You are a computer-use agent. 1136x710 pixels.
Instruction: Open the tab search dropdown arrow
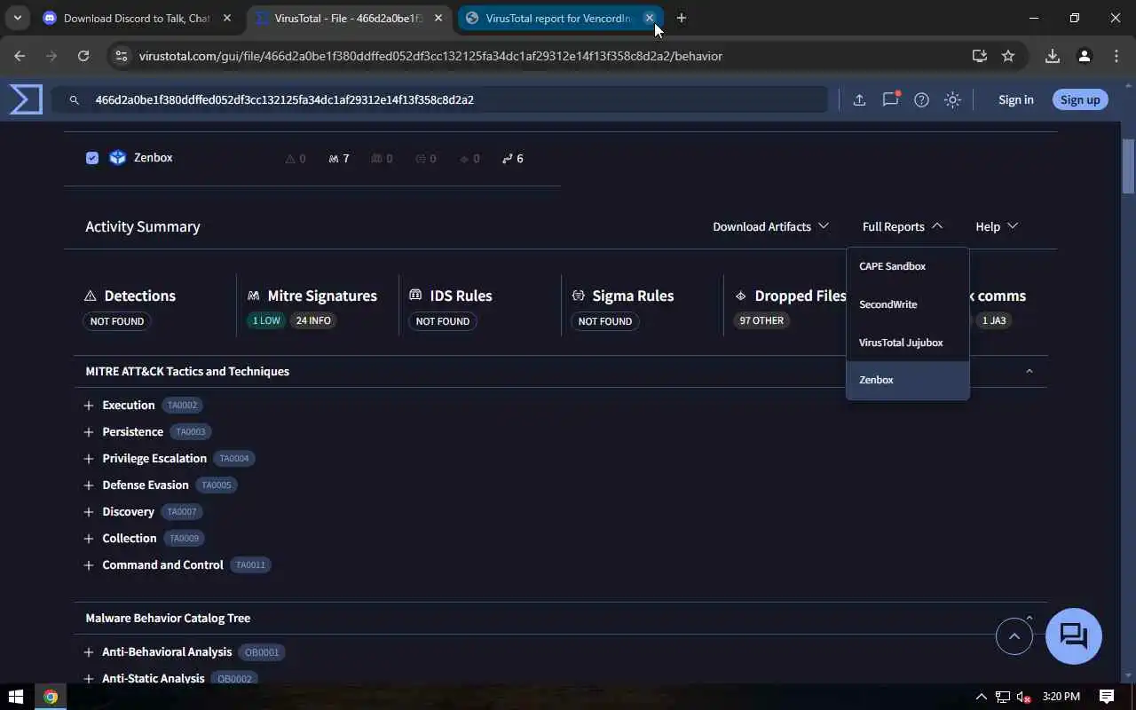(17, 18)
